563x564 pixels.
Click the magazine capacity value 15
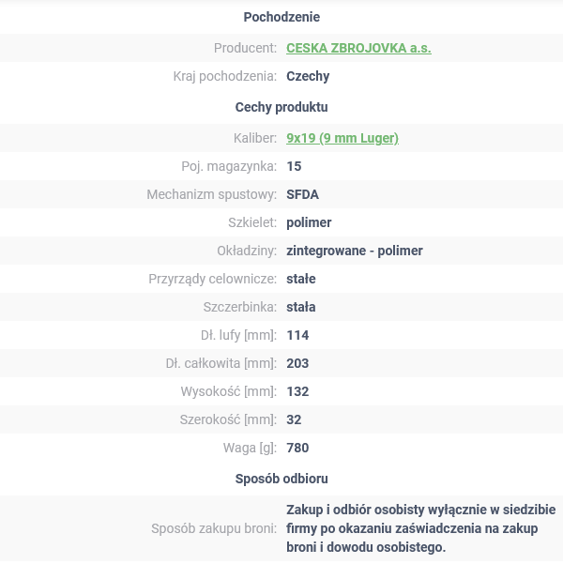(294, 166)
